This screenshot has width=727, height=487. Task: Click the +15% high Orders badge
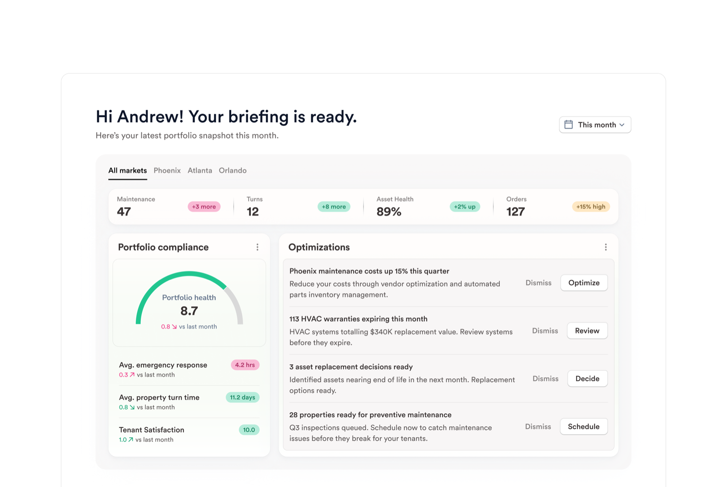pos(590,207)
